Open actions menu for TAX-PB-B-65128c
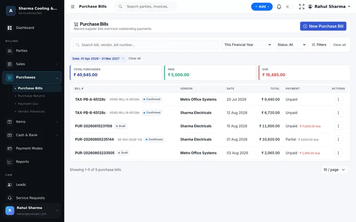 pyautogui.click(x=338, y=113)
